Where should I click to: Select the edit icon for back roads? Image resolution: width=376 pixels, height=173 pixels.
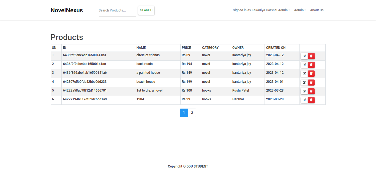(304, 65)
